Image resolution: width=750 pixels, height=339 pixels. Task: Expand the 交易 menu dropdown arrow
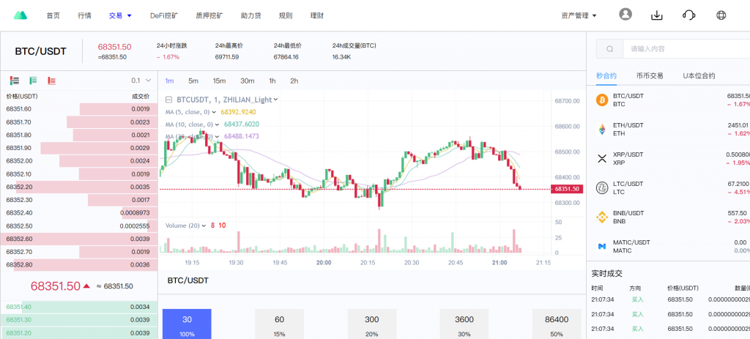tap(129, 16)
